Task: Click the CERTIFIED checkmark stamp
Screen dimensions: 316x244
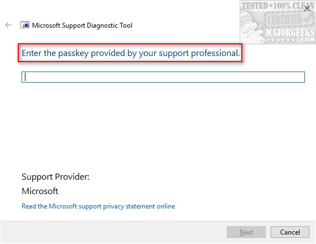Action: (290, 19)
